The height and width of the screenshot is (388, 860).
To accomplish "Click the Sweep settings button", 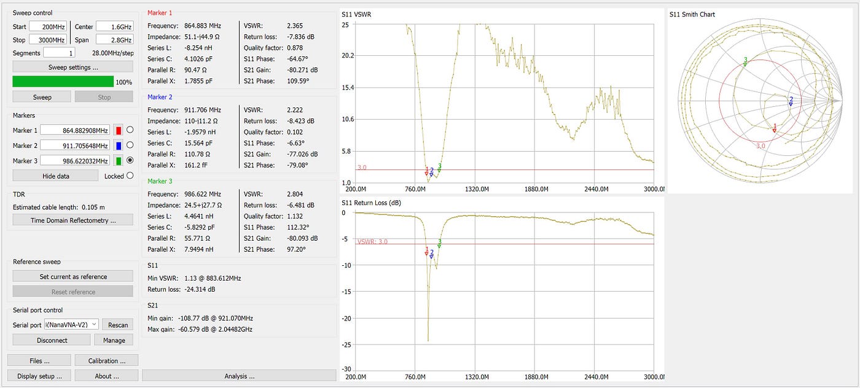I will point(72,67).
